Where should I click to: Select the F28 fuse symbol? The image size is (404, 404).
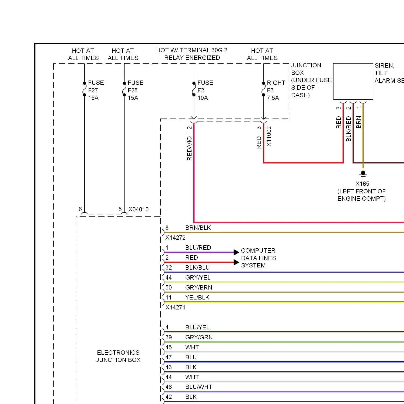[124, 89]
